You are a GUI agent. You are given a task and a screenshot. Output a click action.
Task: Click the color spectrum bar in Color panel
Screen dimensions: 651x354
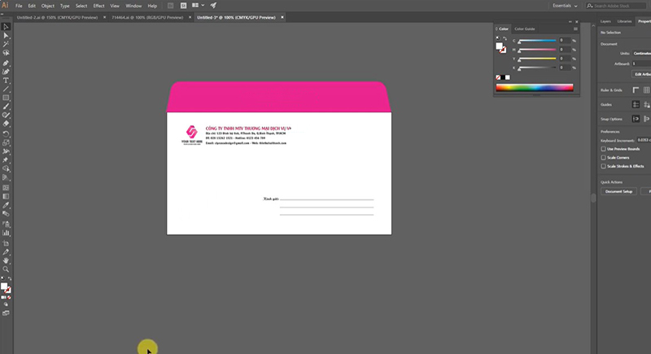coord(534,88)
